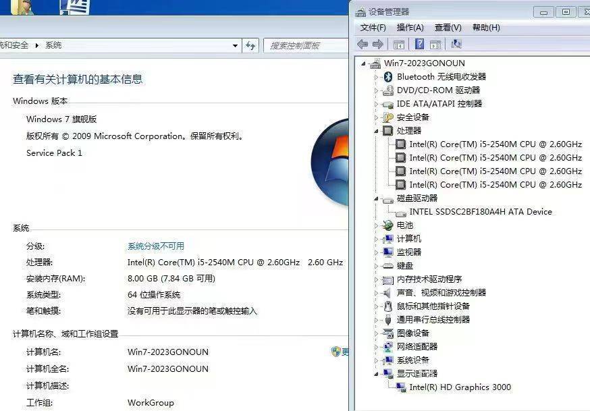590x411 pixels.
Task: Click the 8.00 GB (7.84 GB 可用) value
Action: [171, 279]
